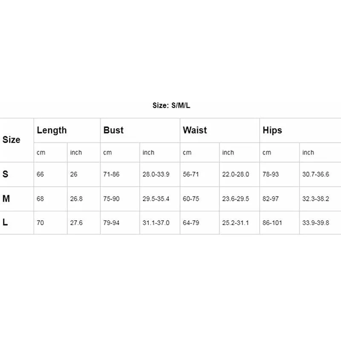Click hips cell 86-101 for size L
This screenshot has height=341, width=341.
click(x=272, y=223)
